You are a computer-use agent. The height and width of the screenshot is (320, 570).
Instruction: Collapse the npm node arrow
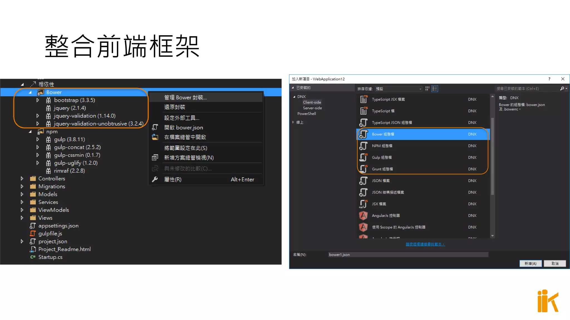[30, 132]
